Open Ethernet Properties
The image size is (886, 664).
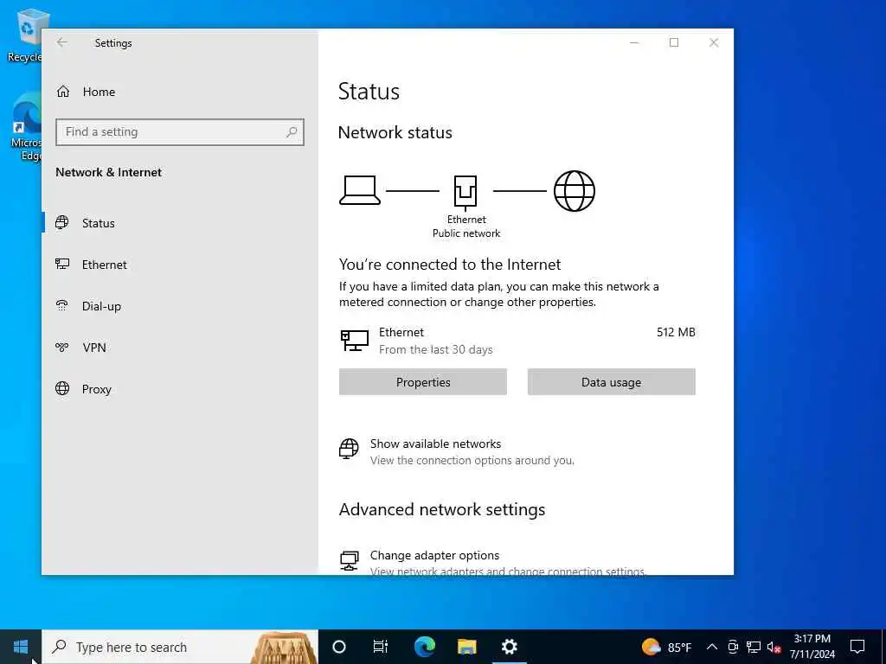tap(422, 382)
